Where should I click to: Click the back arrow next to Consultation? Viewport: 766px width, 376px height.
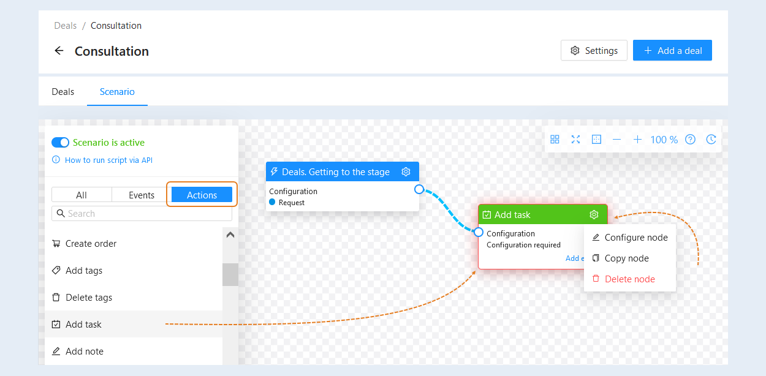click(59, 51)
